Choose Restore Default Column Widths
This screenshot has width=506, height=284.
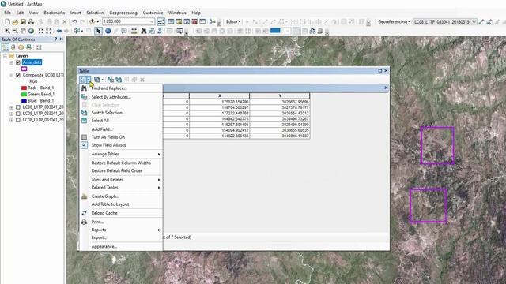coord(121,163)
